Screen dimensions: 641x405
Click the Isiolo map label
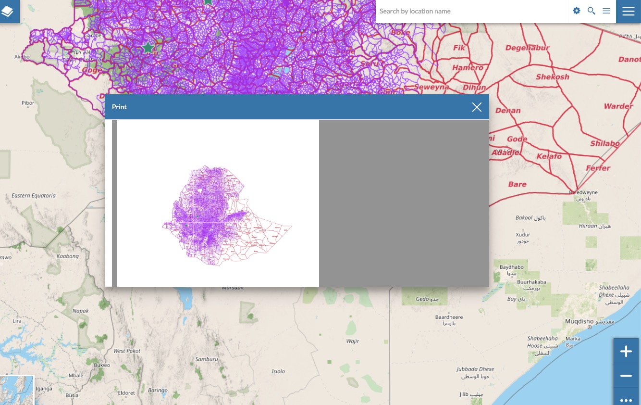pos(278,371)
